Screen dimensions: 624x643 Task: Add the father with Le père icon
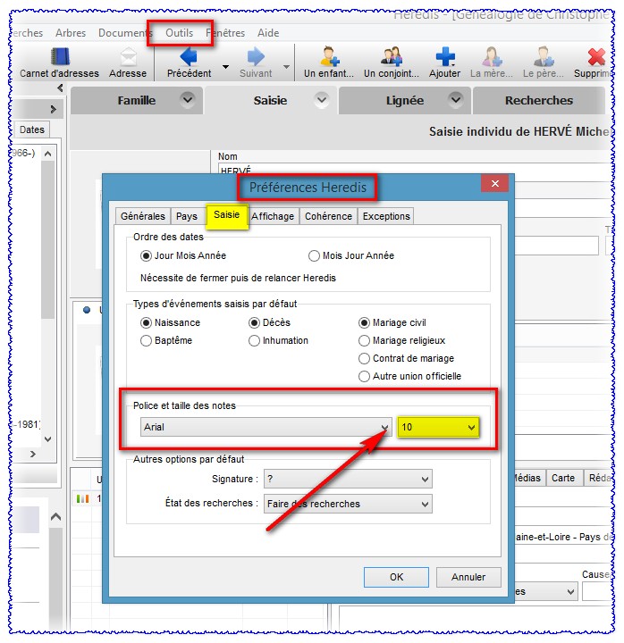pos(544,56)
